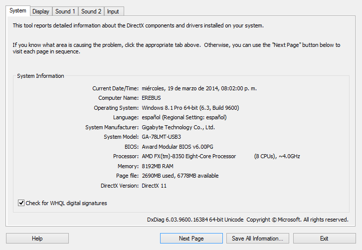The height and width of the screenshot is (250, 362).
Task: Go to the Input tab
Action: click(x=113, y=11)
